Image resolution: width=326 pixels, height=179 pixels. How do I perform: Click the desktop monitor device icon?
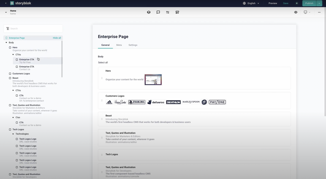(x=305, y=12)
